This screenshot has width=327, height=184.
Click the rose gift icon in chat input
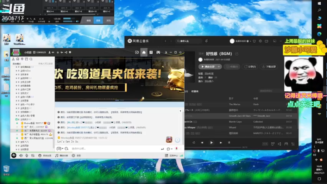[177, 149]
